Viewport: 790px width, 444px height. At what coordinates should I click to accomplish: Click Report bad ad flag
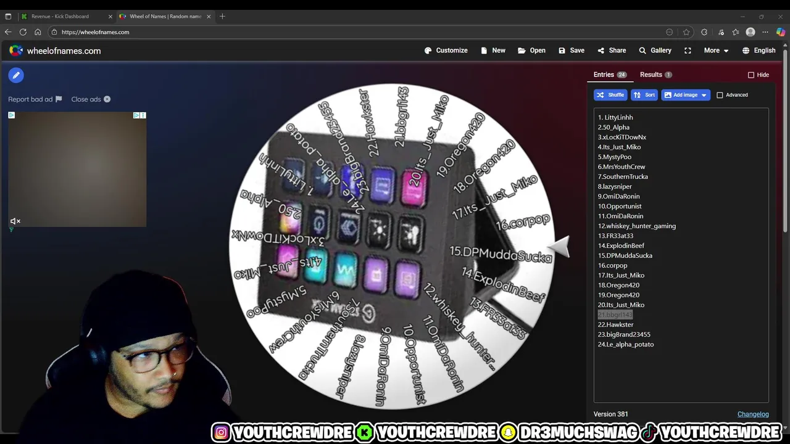pyautogui.click(x=35, y=99)
